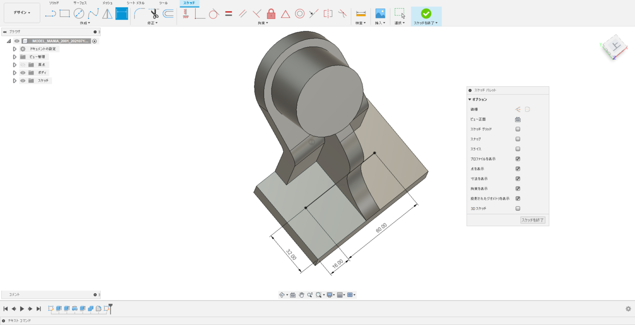Switch to the サーフェス tab
This screenshot has height=325, width=635.
pyautogui.click(x=80, y=3)
